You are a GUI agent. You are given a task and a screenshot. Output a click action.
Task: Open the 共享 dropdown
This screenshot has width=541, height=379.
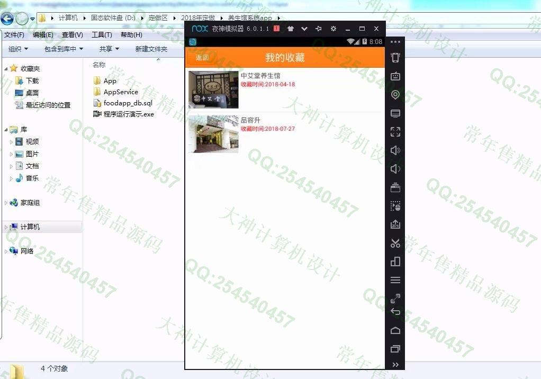tap(109, 49)
